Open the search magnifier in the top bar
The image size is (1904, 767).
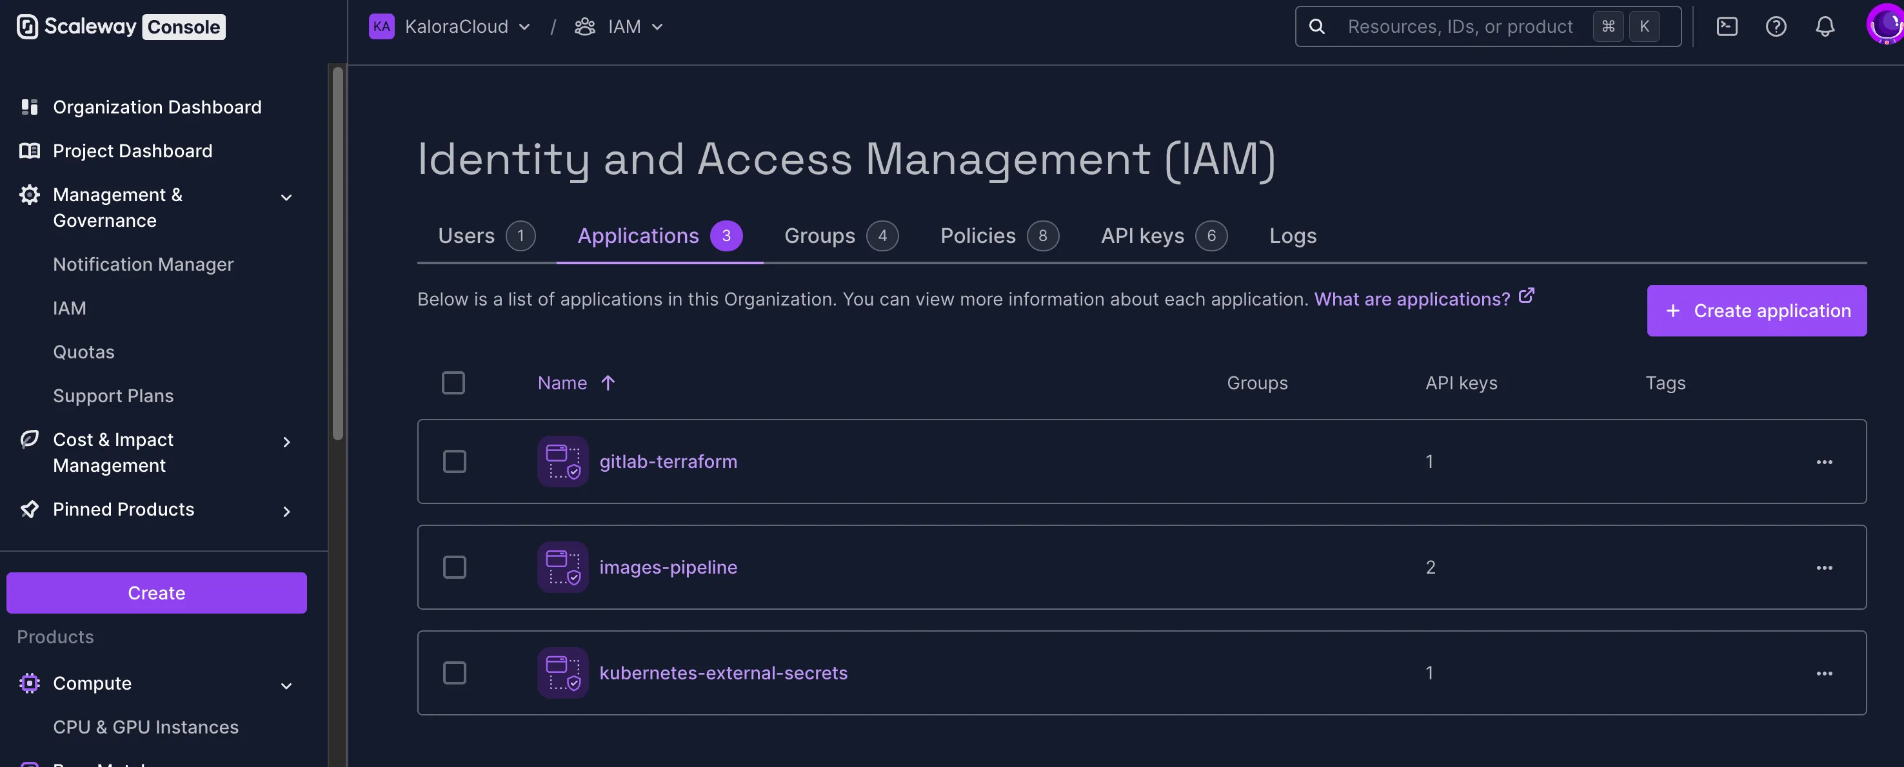tap(1316, 26)
